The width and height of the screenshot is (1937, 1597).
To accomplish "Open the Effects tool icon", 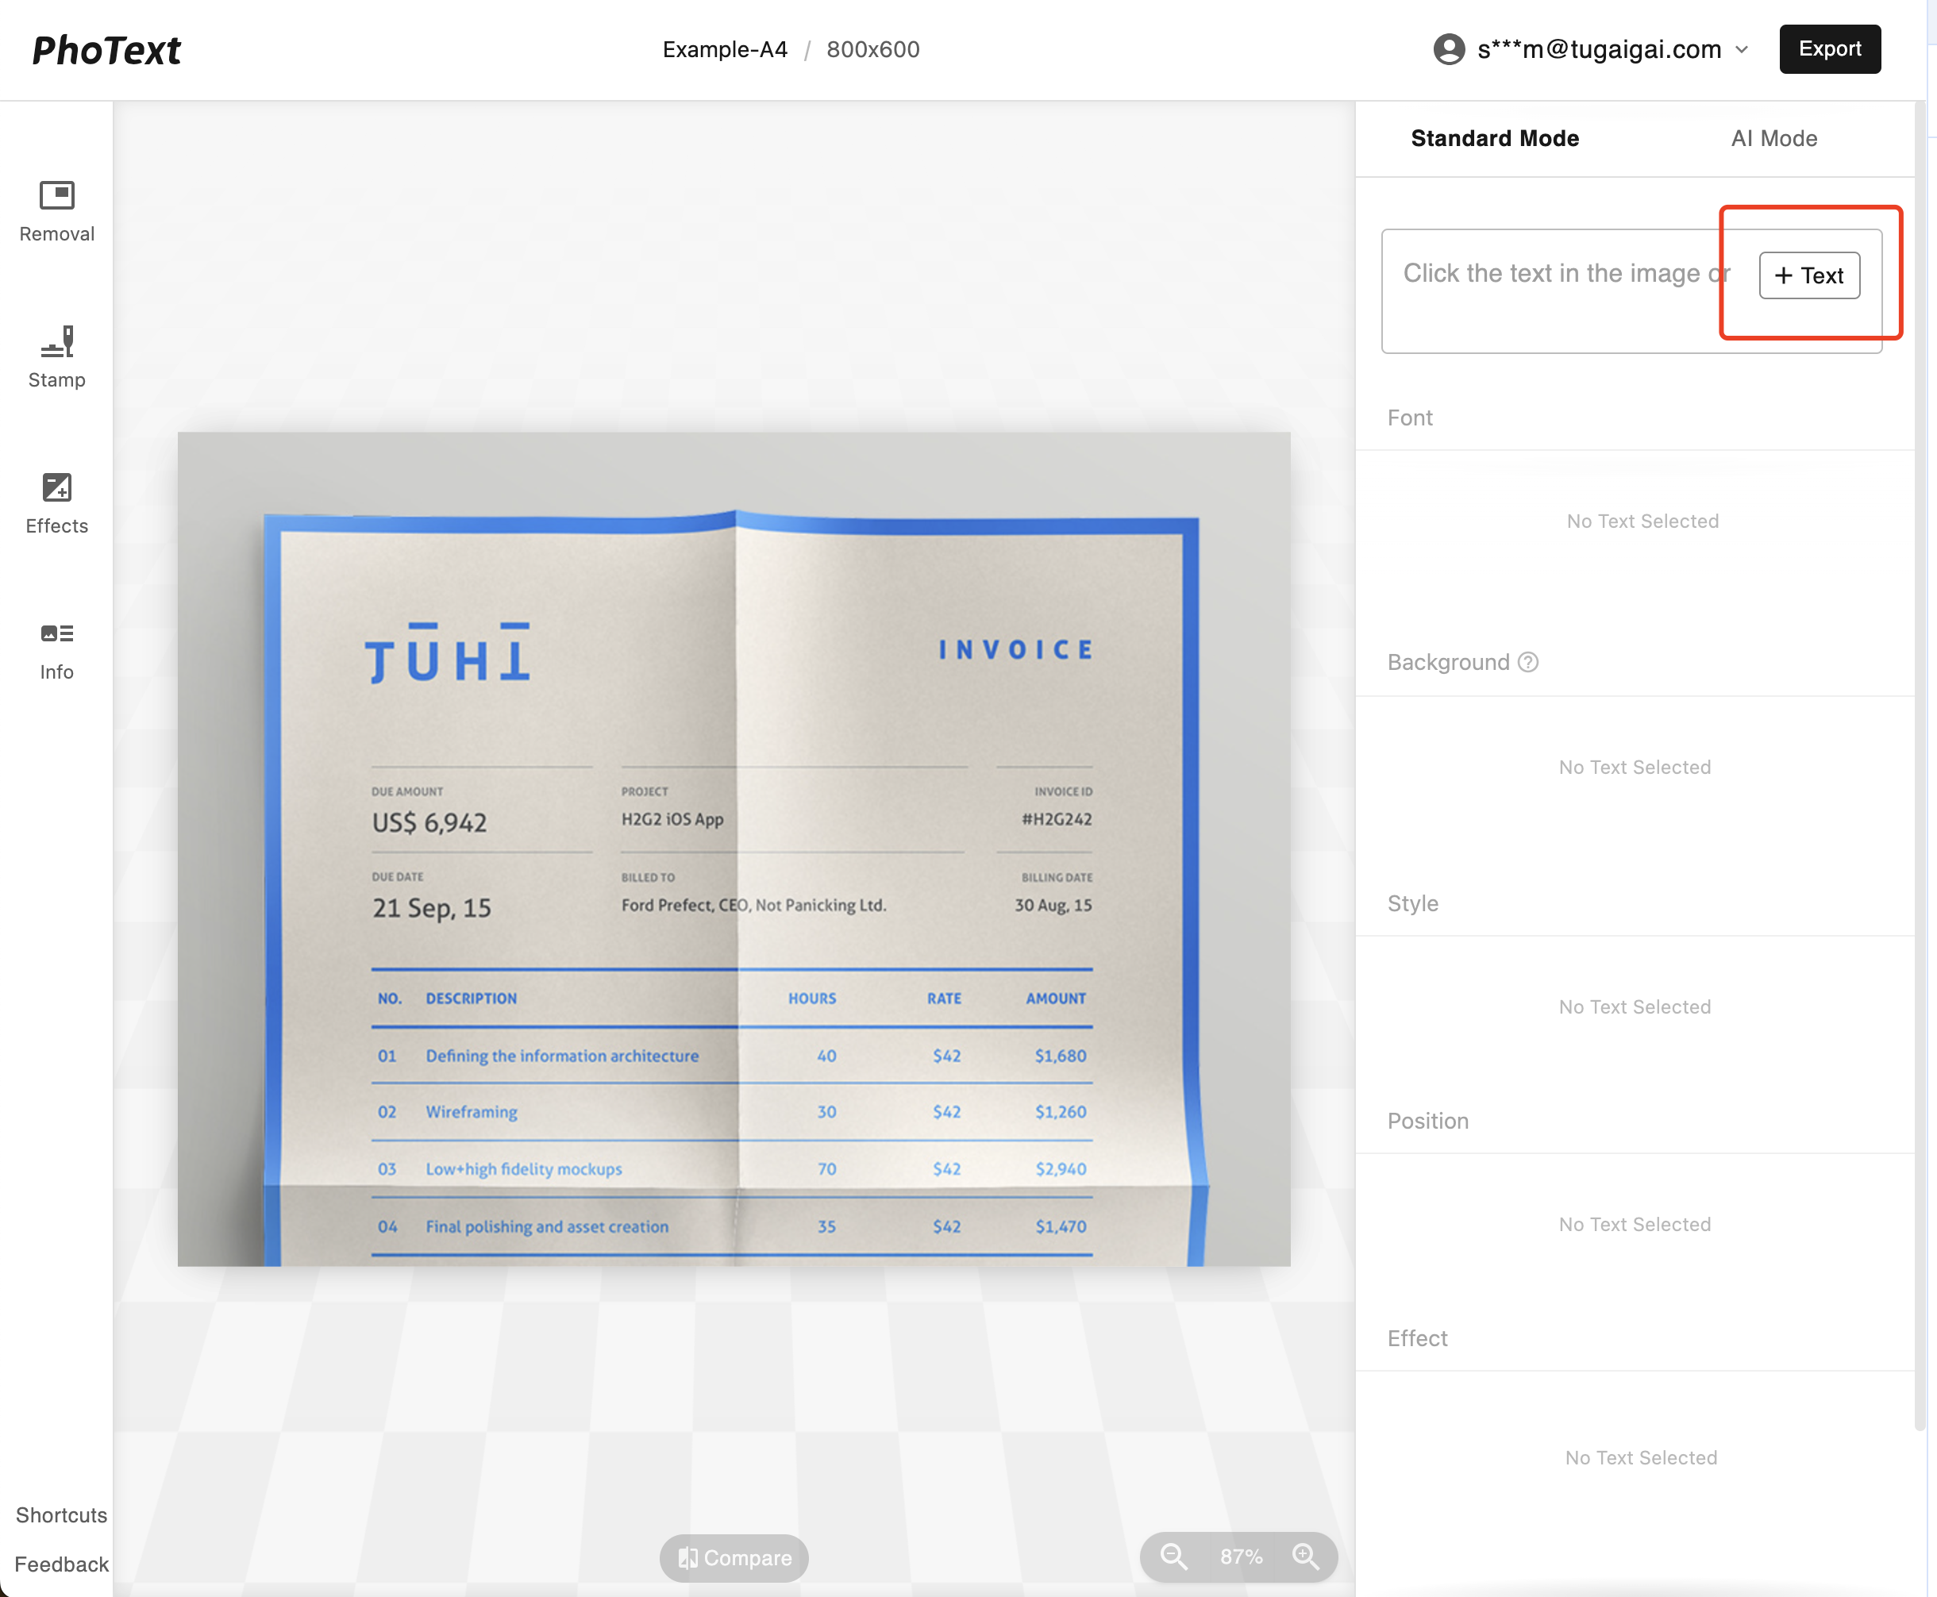I will click(56, 487).
